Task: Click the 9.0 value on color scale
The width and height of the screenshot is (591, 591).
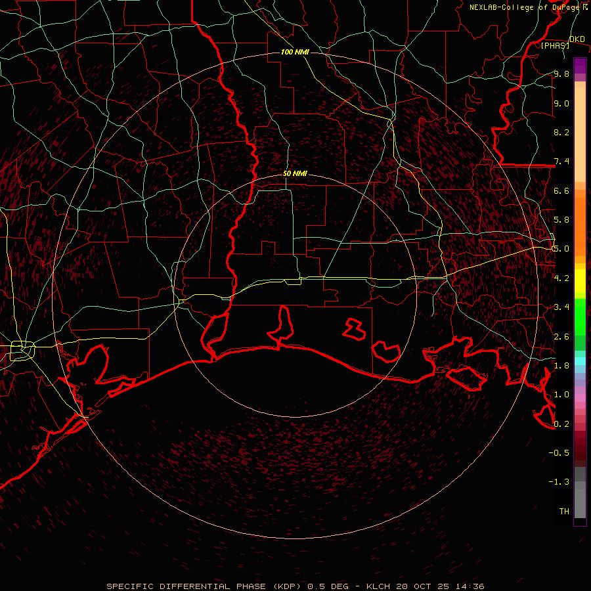Action: point(561,103)
